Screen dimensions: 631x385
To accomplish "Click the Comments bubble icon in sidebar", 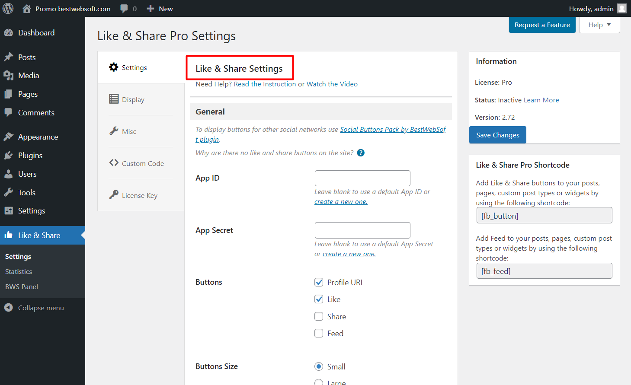I will (8, 112).
